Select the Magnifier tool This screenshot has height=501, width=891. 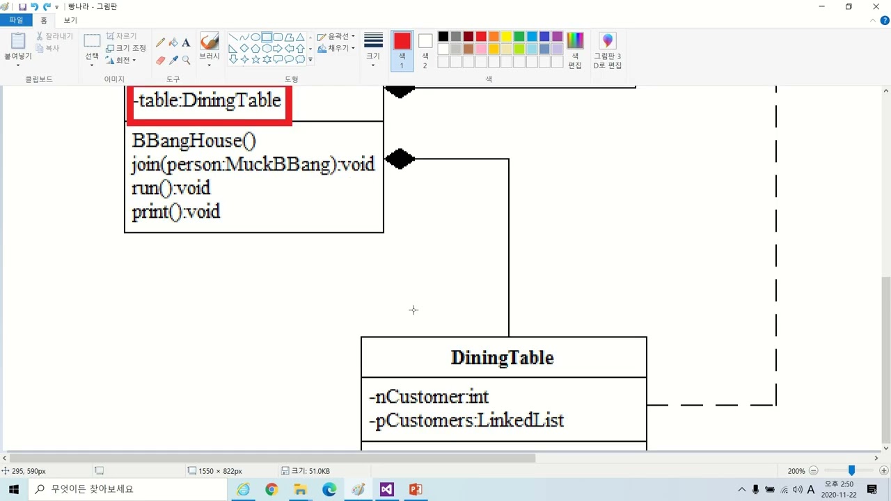(186, 61)
